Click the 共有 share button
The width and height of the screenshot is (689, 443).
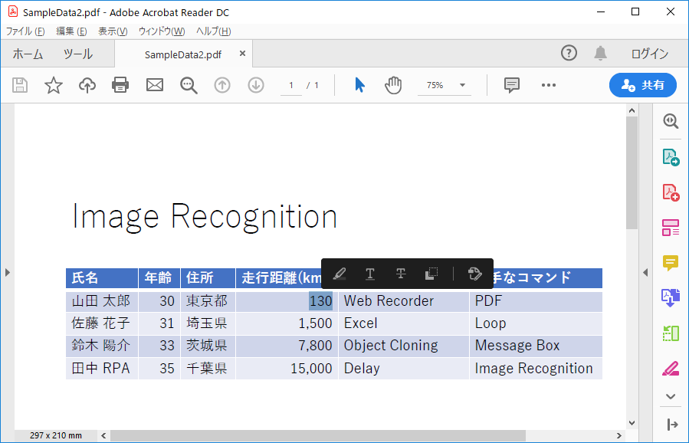click(x=643, y=85)
